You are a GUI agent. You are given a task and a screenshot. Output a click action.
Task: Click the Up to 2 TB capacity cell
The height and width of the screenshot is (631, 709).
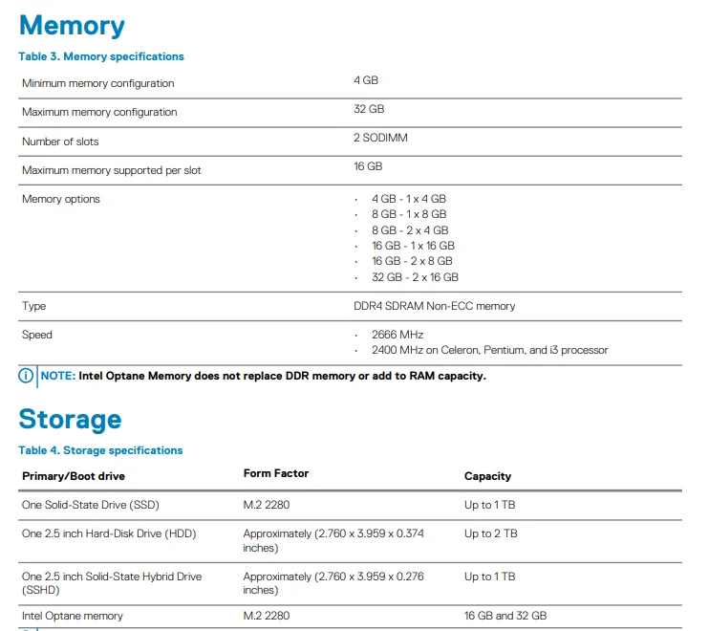coord(490,533)
